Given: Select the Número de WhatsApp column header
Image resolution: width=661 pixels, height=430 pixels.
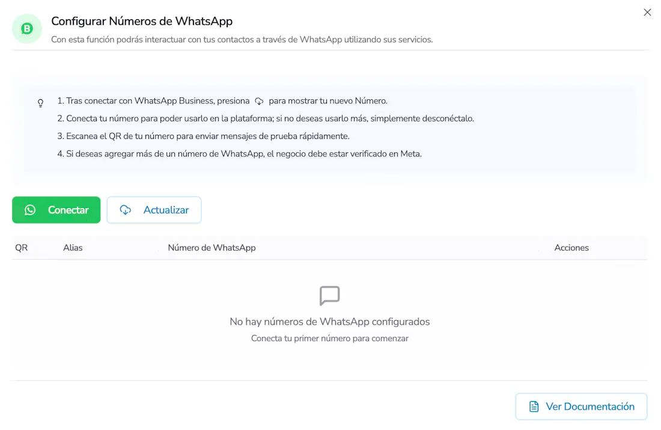Looking at the screenshot, I should 212,247.
